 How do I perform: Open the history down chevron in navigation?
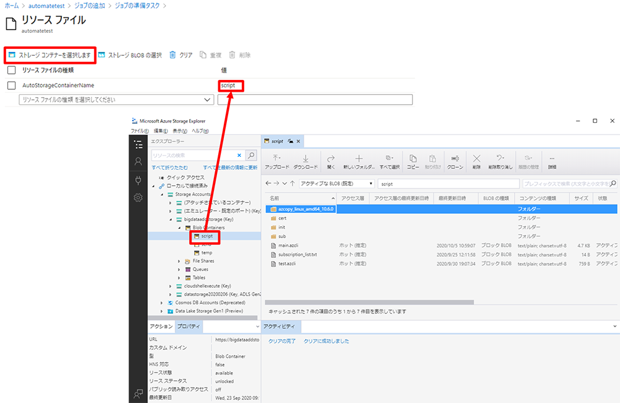pyautogui.click(x=285, y=184)
